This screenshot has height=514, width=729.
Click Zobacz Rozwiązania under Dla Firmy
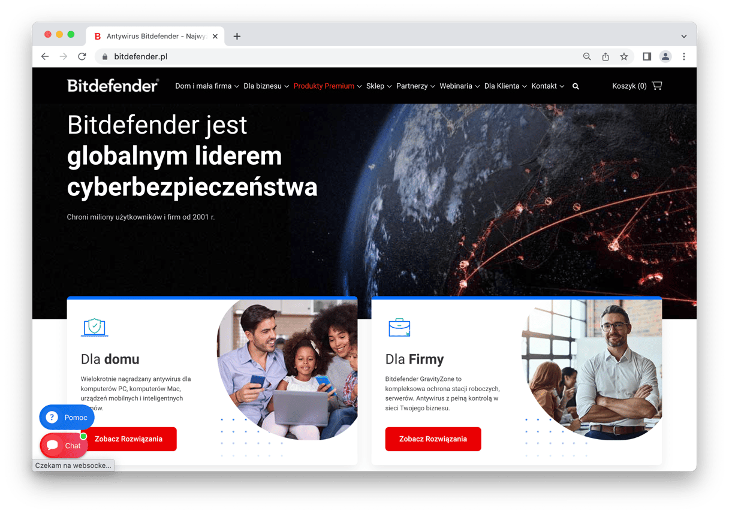[x=433, y=439]
